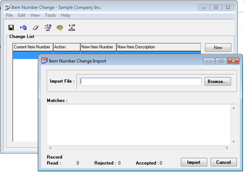This screenshot has width=244, height=172.
Task: Click the Import list toolbar icon
Action: [x=23, y=27]
